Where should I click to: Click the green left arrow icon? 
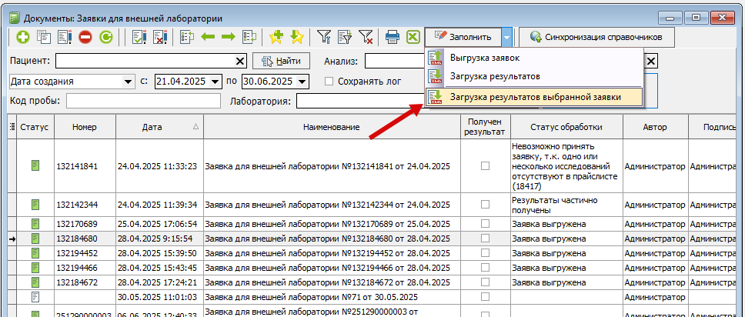(x=208, y=36)
